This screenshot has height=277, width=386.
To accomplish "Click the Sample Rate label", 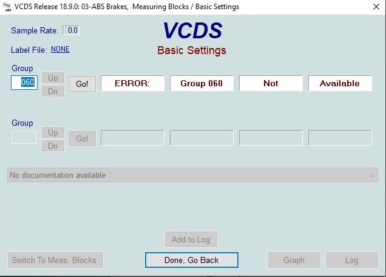I will [35, 30].
